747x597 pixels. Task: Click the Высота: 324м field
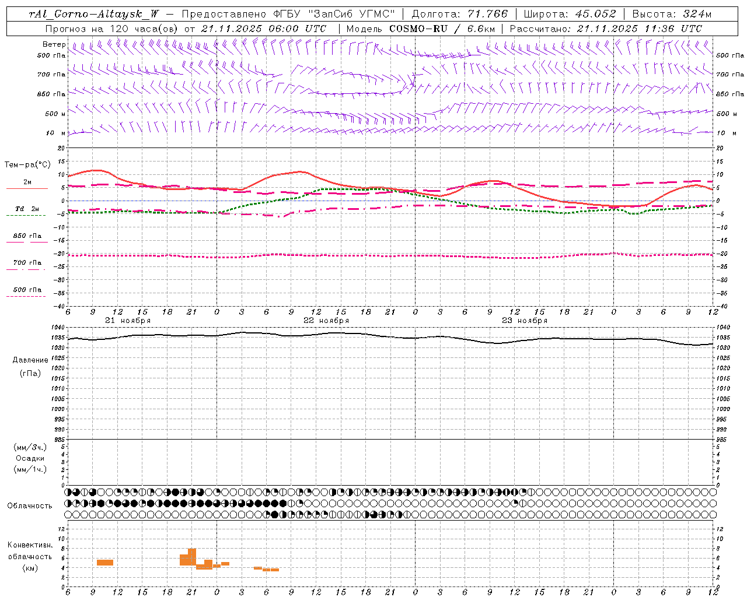point(672,15)
